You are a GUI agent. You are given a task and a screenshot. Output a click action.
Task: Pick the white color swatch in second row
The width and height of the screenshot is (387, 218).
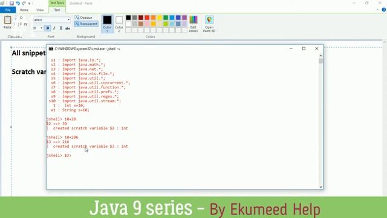point(128,24)
